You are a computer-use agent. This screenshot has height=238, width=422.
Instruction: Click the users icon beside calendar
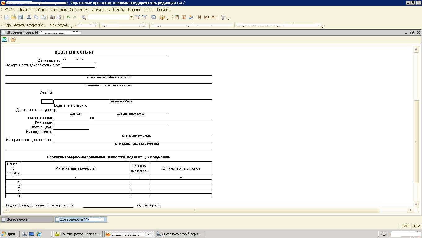pyautogui.click(x=191, y=17)
